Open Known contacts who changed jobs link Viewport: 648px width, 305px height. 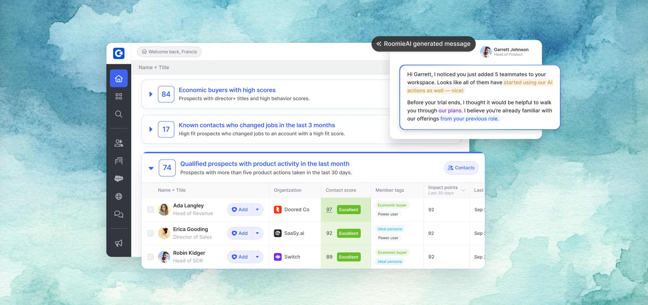tap(256, 125)
